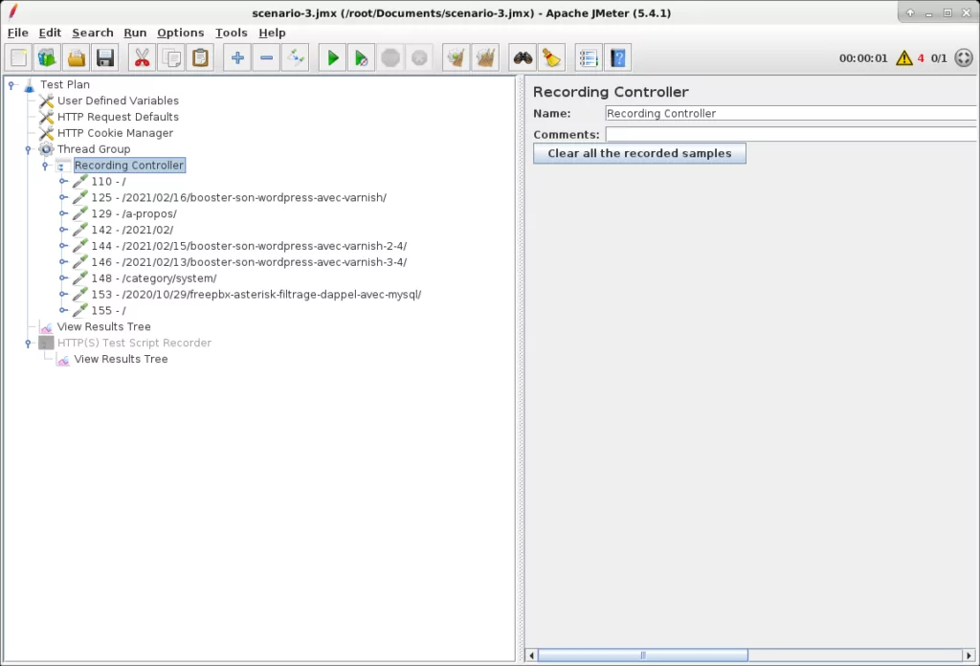
Task: Click the horizontal scrollbar thumb
Action: click(642, 655)
